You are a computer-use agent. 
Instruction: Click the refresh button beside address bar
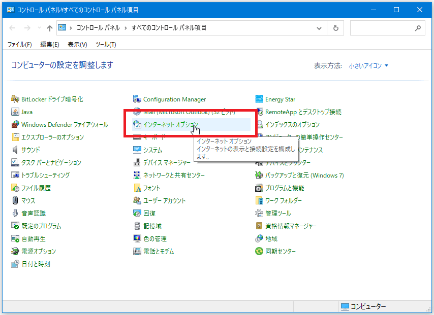point(335,28)
